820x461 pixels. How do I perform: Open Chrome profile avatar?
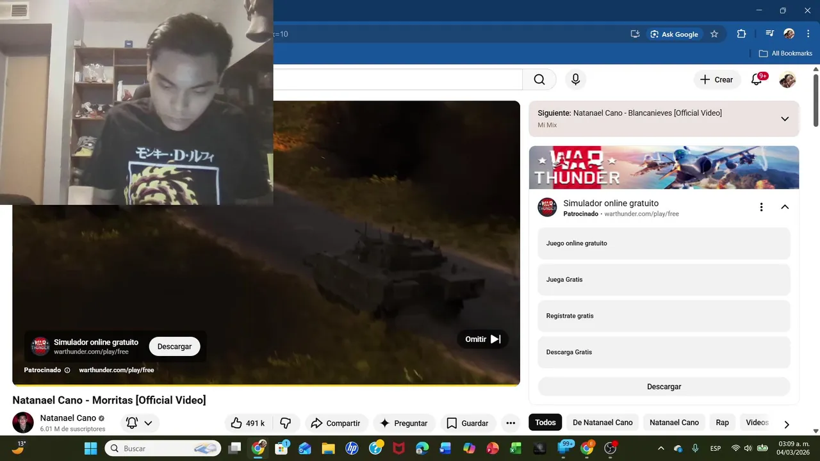pyautogui.click(x=789, y=34)
